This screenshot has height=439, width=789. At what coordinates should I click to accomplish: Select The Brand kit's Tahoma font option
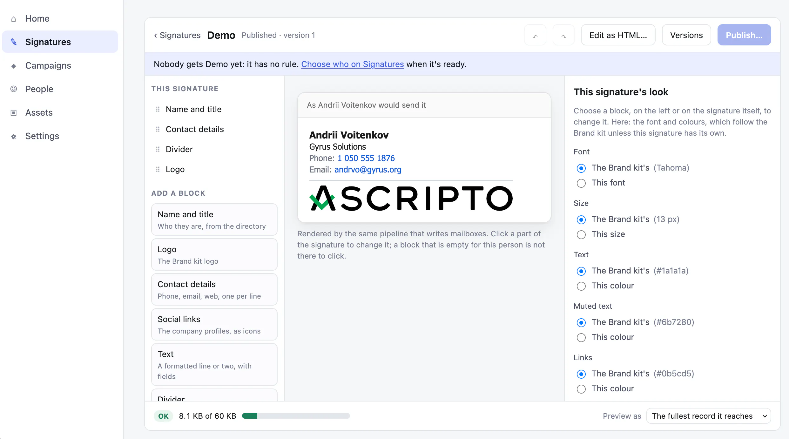click(x=581, y=168)
